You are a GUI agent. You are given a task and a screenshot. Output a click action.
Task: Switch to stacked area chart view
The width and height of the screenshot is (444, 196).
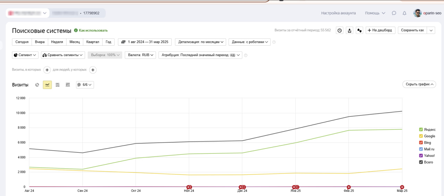pos(58,85)
